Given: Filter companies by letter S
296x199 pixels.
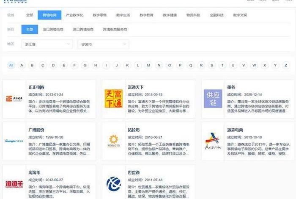Looking at the screenshot, I should pyautogui.click(x=212, y=65).
